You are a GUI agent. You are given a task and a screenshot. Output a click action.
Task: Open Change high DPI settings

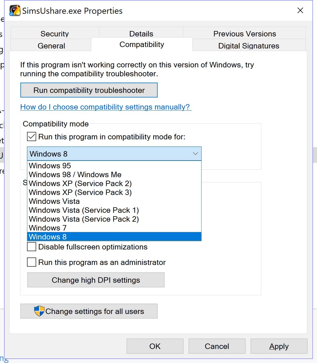pyautogui.click(x=96, y=280)
